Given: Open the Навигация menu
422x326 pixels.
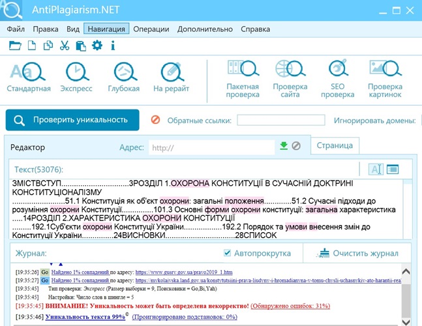Looking at the screenshot, I should tap(106, 29).
